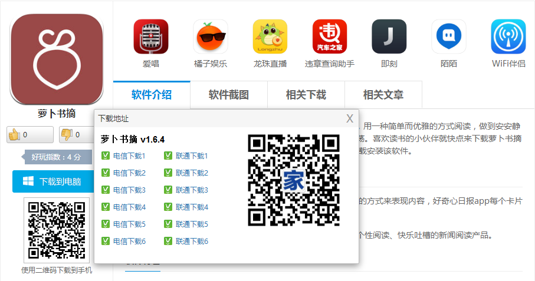
Task: Click the 即刻 J app icon
Action: click(x=389, y=37)
